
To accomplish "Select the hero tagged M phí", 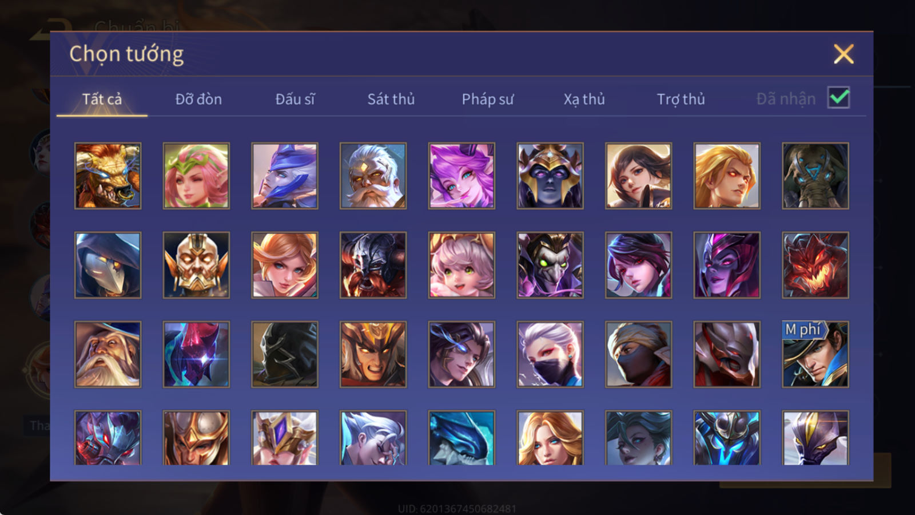I will click(815, 354).
